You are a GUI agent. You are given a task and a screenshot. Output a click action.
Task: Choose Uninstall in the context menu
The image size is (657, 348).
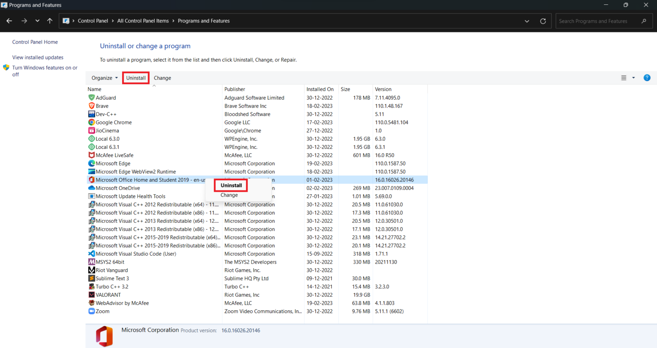pos(231,186)
